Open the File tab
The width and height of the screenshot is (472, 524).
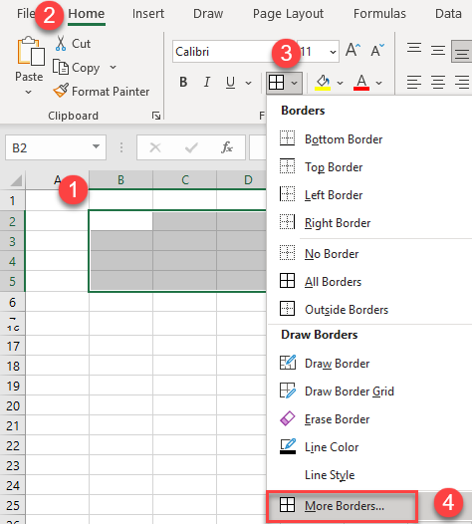click(26, 13)
